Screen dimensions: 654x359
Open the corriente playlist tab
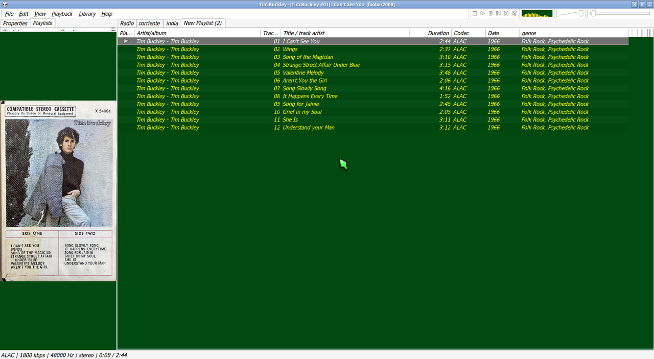click(149, 23)
